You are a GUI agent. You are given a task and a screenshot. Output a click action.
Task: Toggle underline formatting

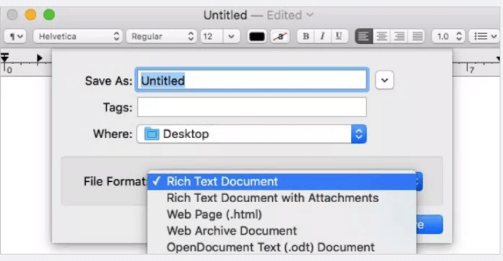(x=339, y=36)
